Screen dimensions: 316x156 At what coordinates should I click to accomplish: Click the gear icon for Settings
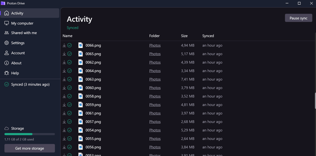7,43
